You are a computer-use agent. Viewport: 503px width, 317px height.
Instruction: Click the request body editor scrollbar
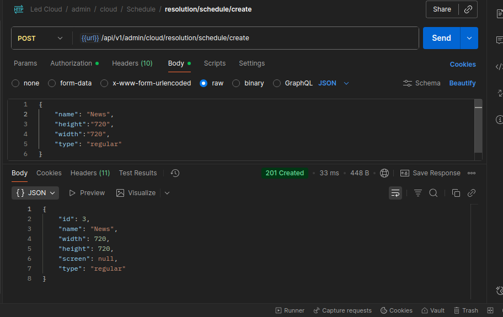(x=478, y=127)
